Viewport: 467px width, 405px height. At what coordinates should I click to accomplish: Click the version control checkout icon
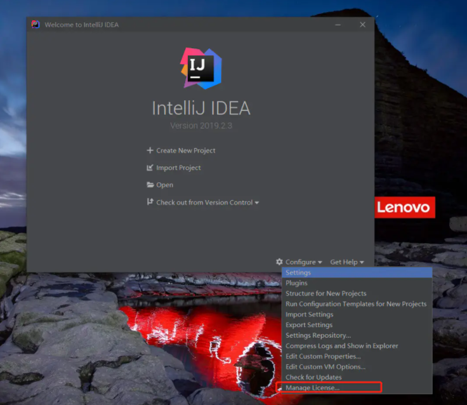point(150,202)
